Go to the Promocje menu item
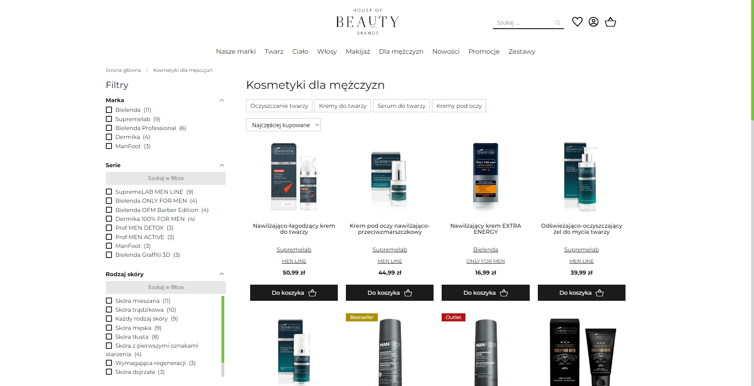Image resolution: width=754 pixels, height=386 pixels. (484, 51)
